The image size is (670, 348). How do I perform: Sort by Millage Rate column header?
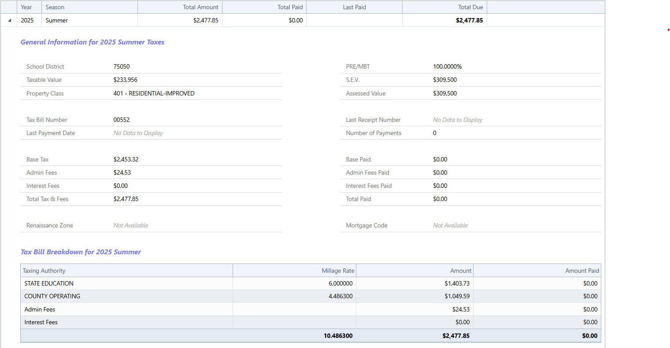pos(338,271)
